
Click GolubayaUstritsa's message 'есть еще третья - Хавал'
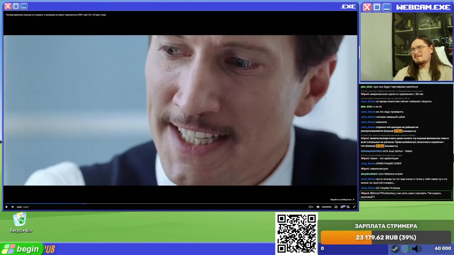click(398, 151)
